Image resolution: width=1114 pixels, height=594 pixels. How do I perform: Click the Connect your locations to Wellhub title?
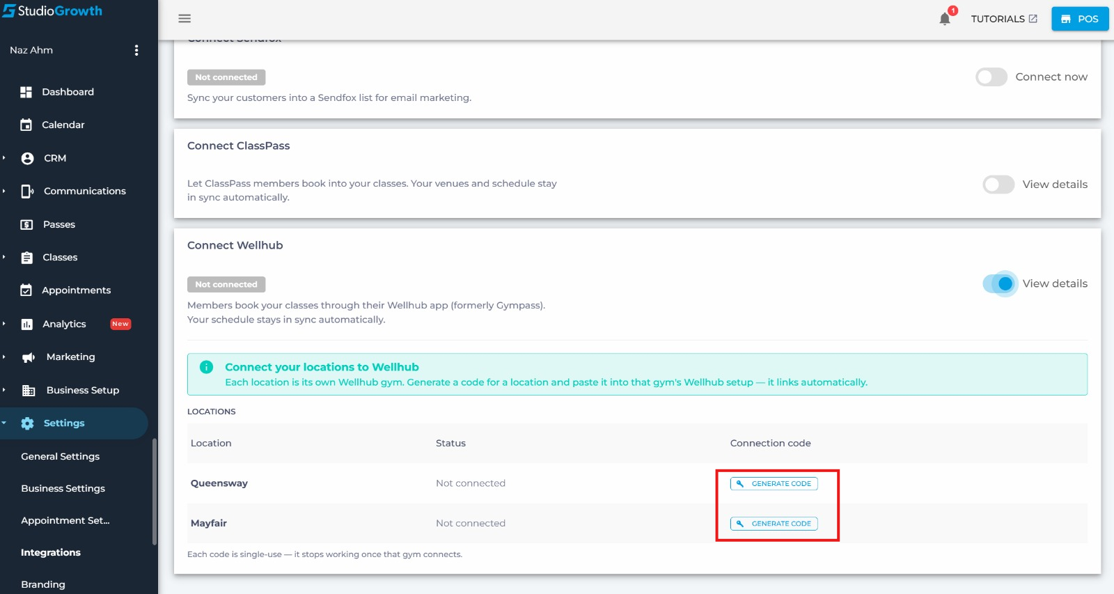[322, 367]
